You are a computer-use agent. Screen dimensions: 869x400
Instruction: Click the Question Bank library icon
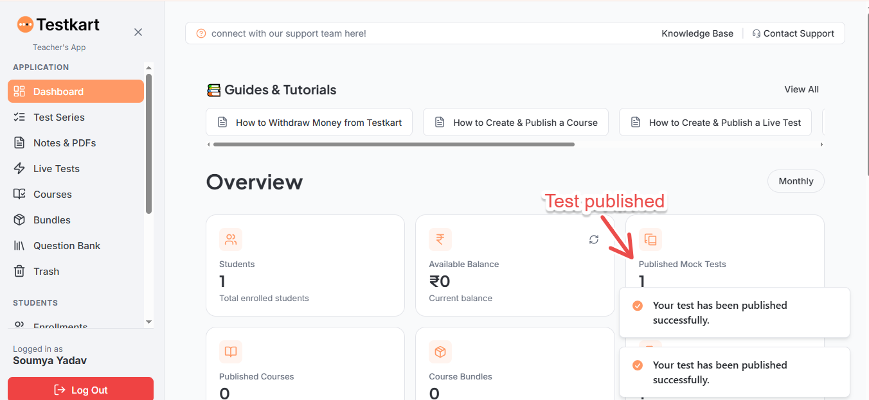19,245
